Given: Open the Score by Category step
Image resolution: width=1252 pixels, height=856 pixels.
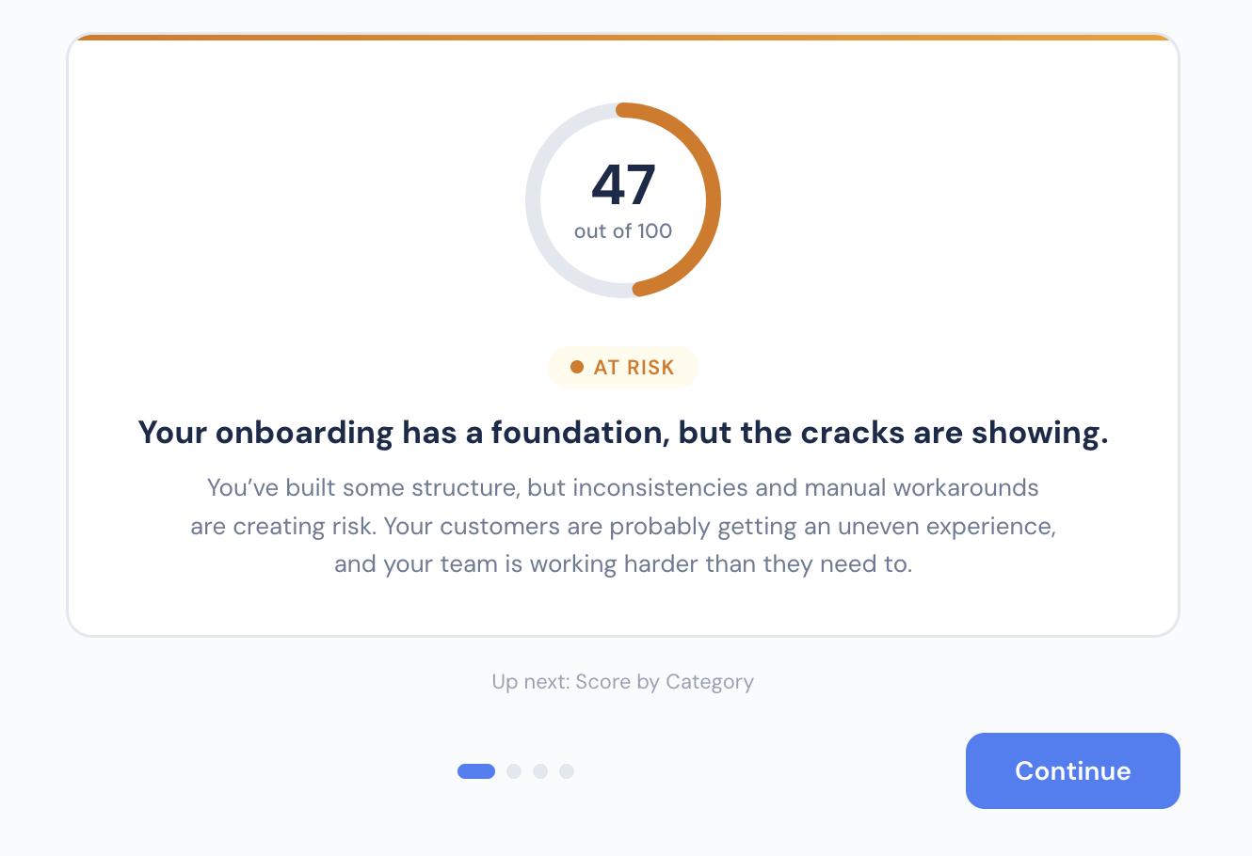Looking at the screenshot, I should tap(1072, 770).
